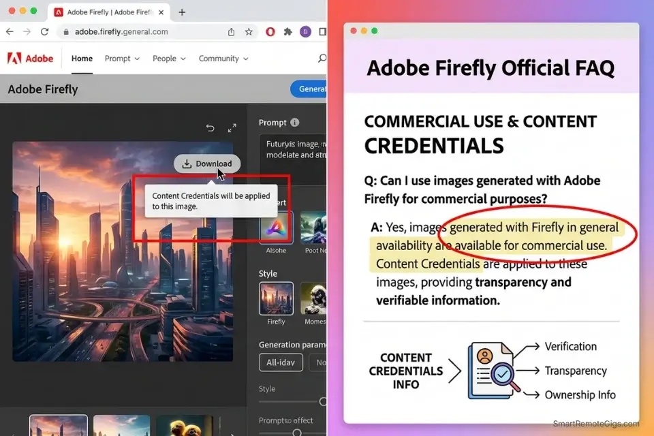The height and width of the screenshot is (436, 654).
Task: Expand the Prompt menu
Action: click(x=122, y=59)
